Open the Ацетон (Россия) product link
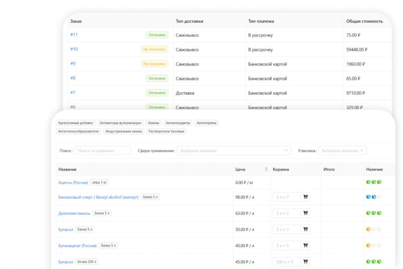The width and height of the screenshot is (403, 269). [73, 183]
